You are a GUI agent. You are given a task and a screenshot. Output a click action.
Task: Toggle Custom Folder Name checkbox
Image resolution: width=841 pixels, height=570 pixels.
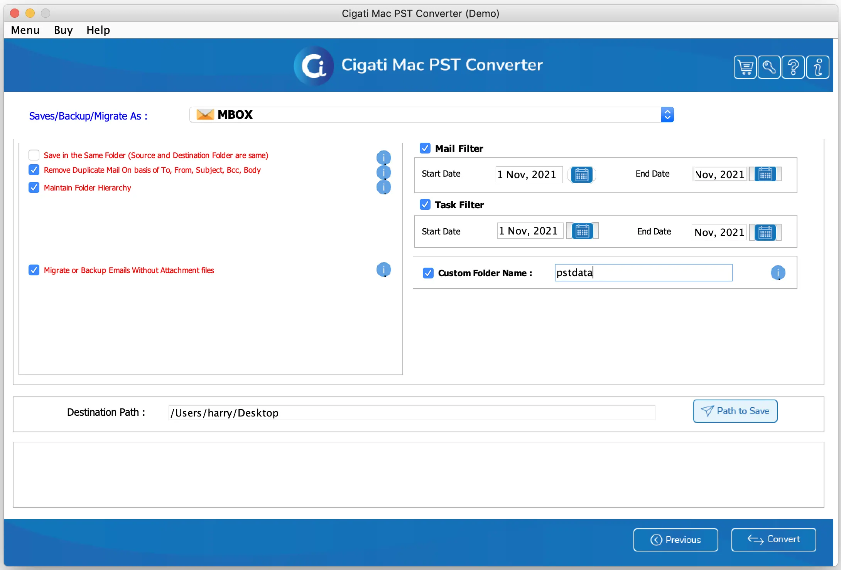(x=428, y=273)
